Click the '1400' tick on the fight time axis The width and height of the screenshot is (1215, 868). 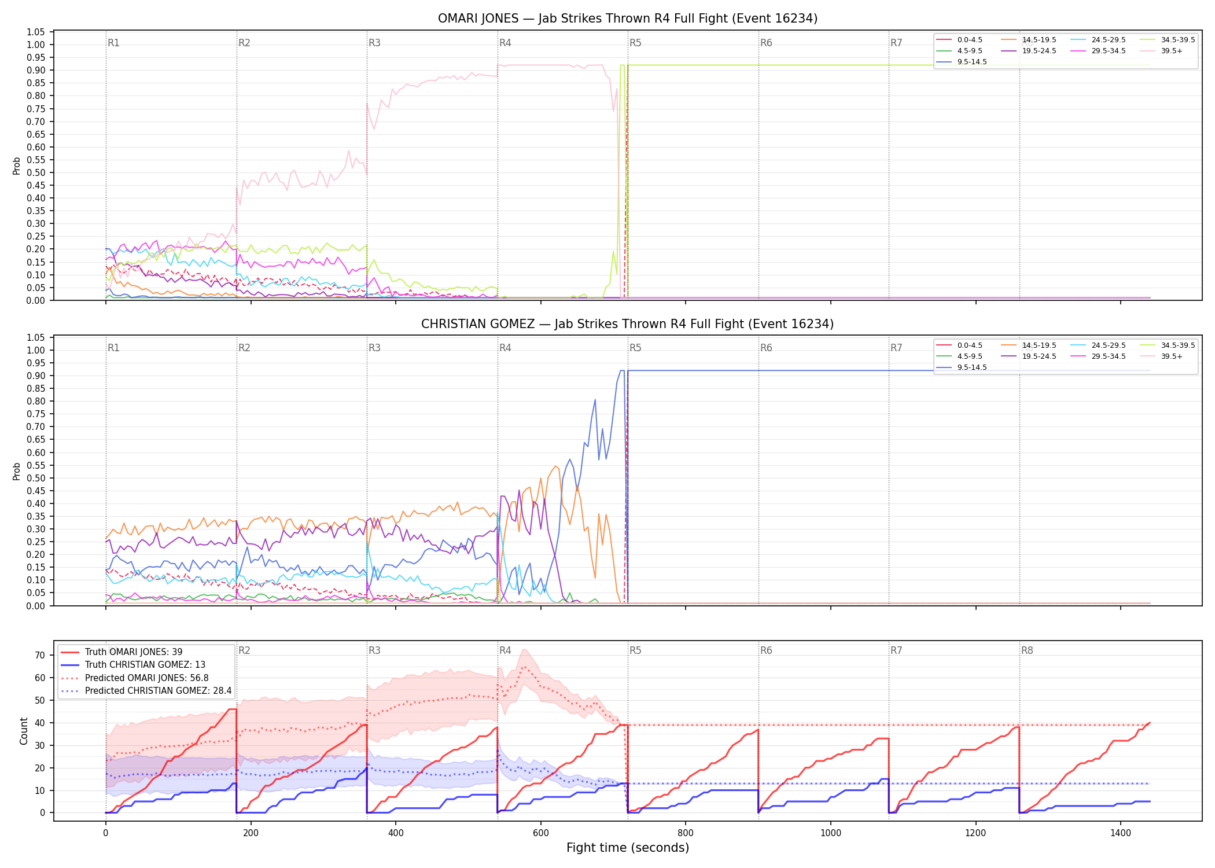pyautogui.click(x=1121, y=833)
